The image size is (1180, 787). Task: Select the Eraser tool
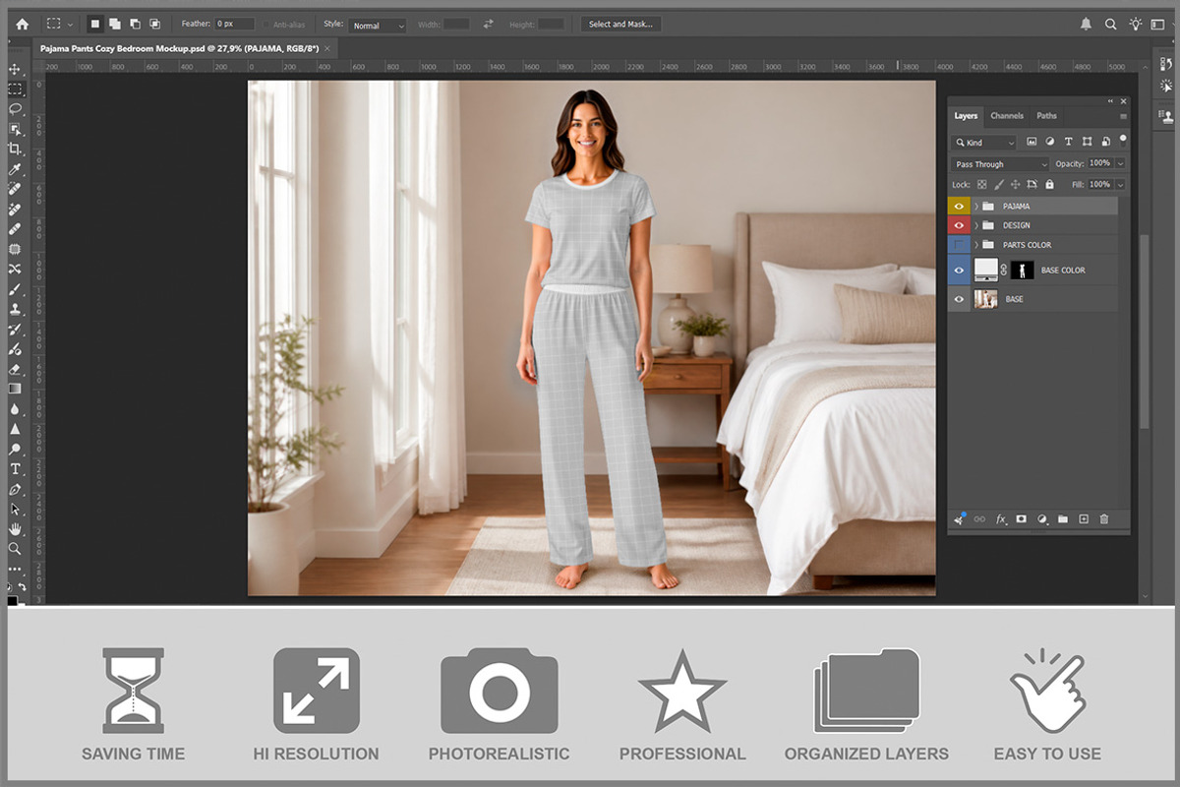tap(15, 369)
